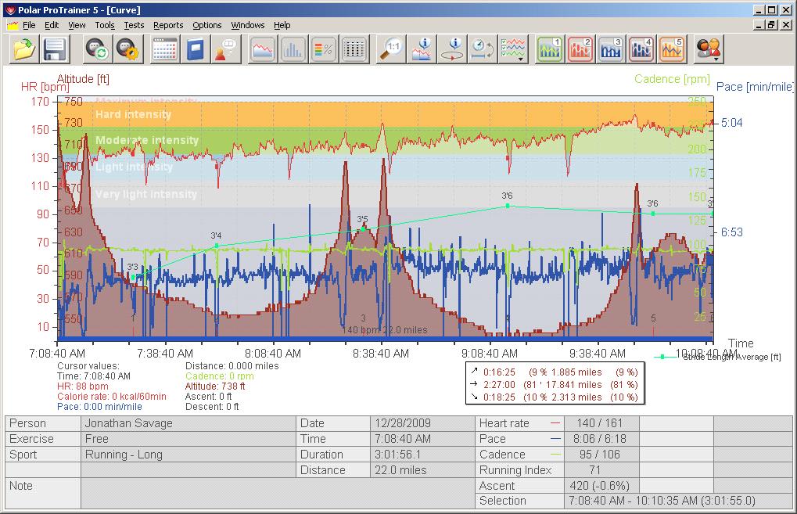The height and width of the screenshot is (514, 797).
Task: Open the blue diary book icon
Action: pos(195,49)
